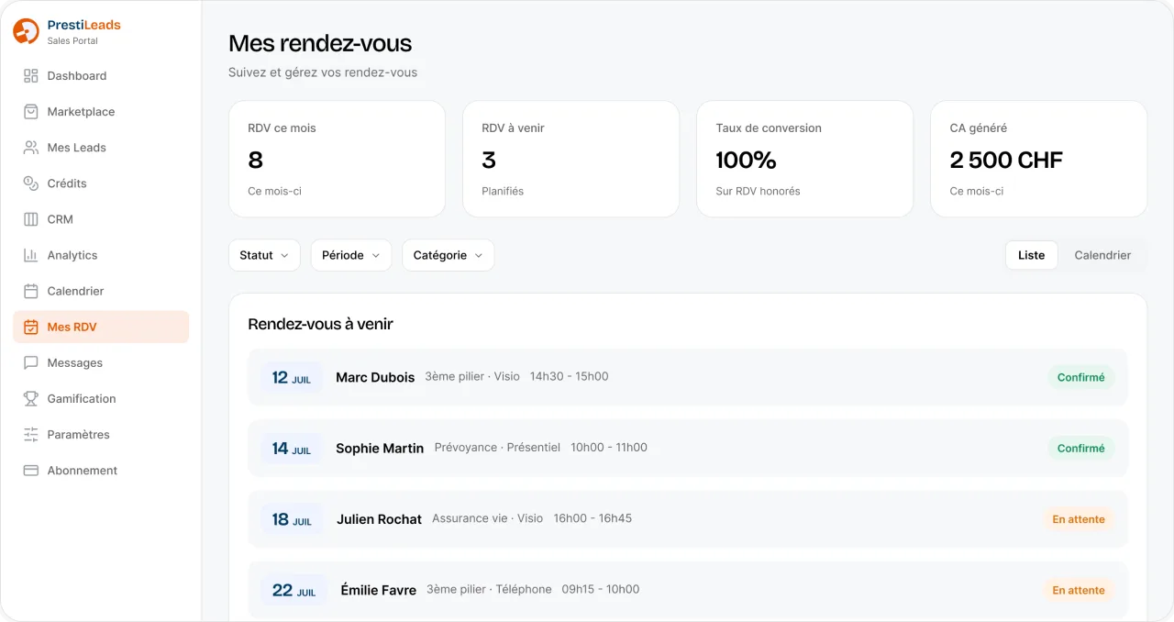Viewport: 1174px width, 622px height.
Task: Open Marc Dubois appointment row
Action: [x=688, y=377]
